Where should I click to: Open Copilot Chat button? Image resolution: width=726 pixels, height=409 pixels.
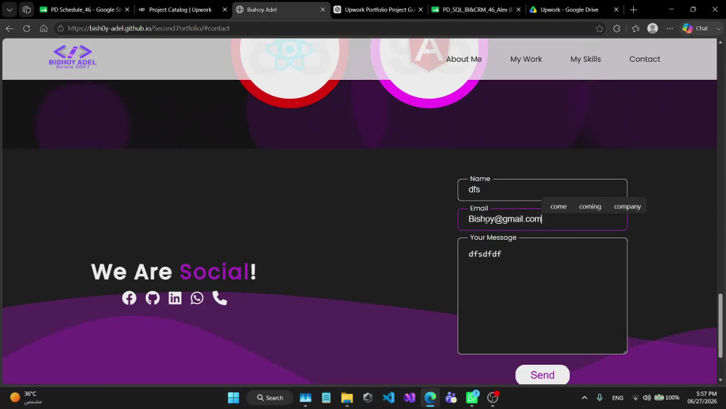pyautogui.click(x=696, y=28)
